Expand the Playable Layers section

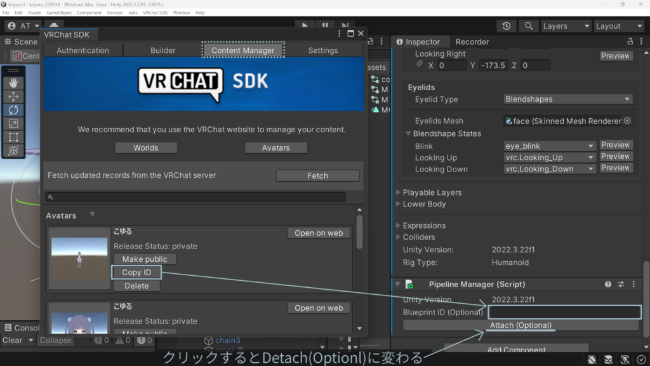click(x=398, y=192)
